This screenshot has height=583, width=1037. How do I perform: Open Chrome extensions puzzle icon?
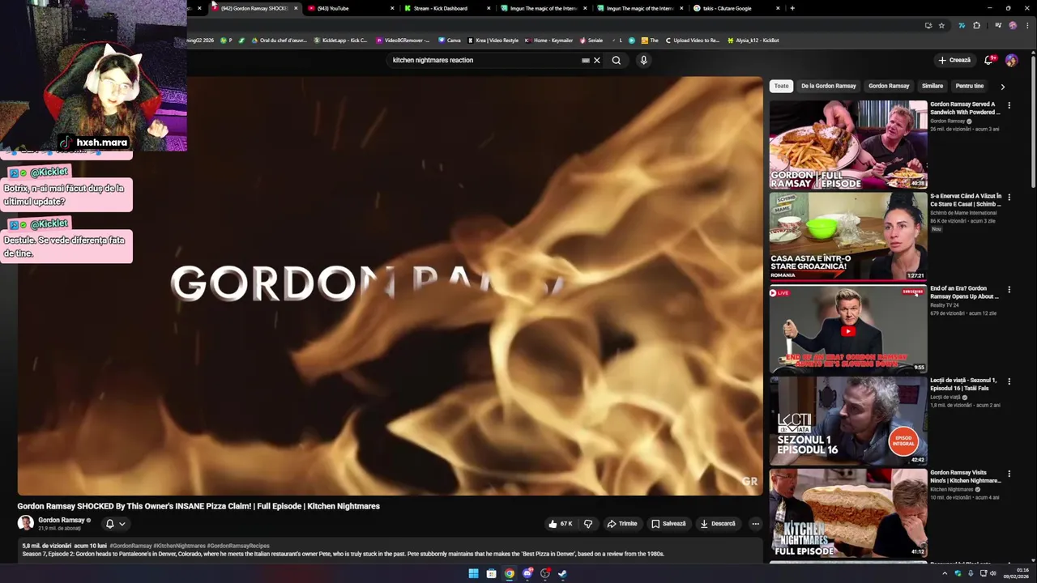(x=976, y=25)
